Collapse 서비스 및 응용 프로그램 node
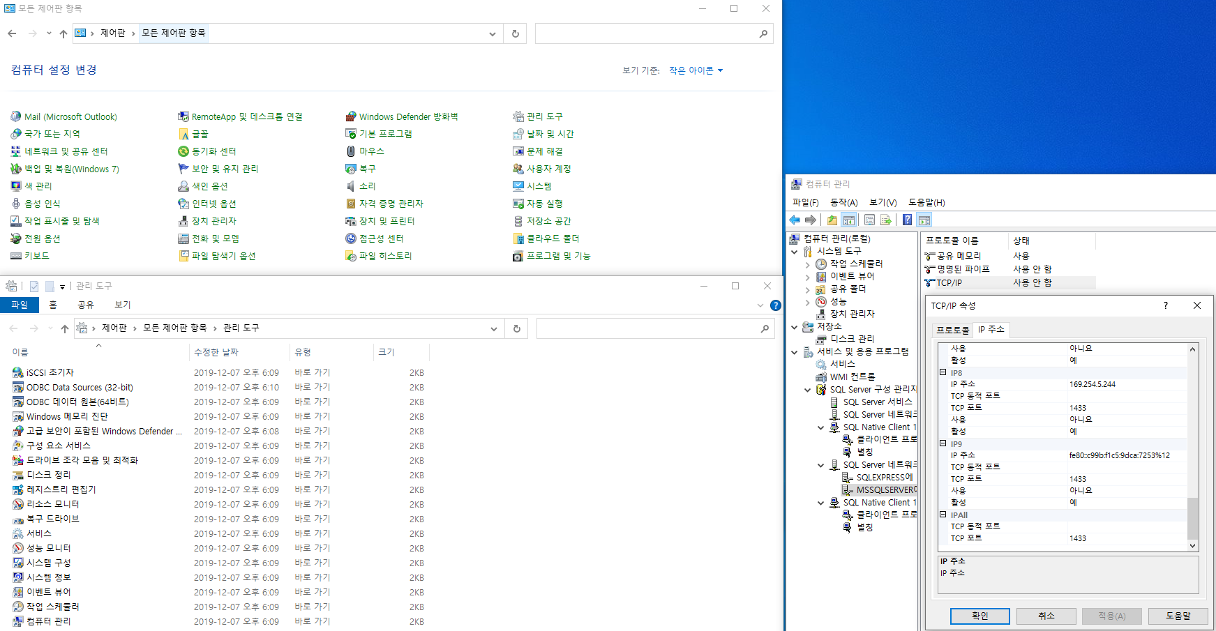The image size is (1216, 631). click(795, 352)
